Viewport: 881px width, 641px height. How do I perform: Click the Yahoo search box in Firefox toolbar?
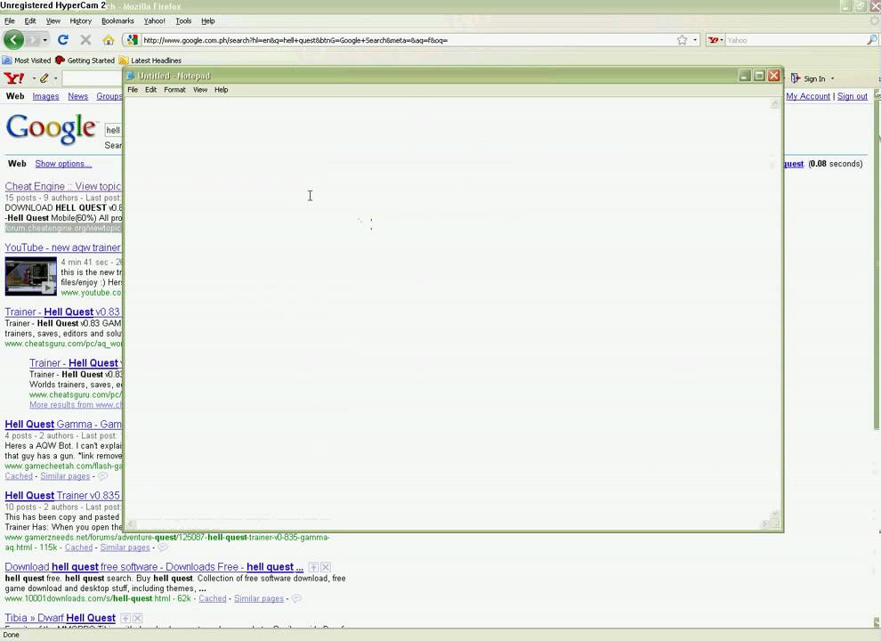(x=795, y=40)
